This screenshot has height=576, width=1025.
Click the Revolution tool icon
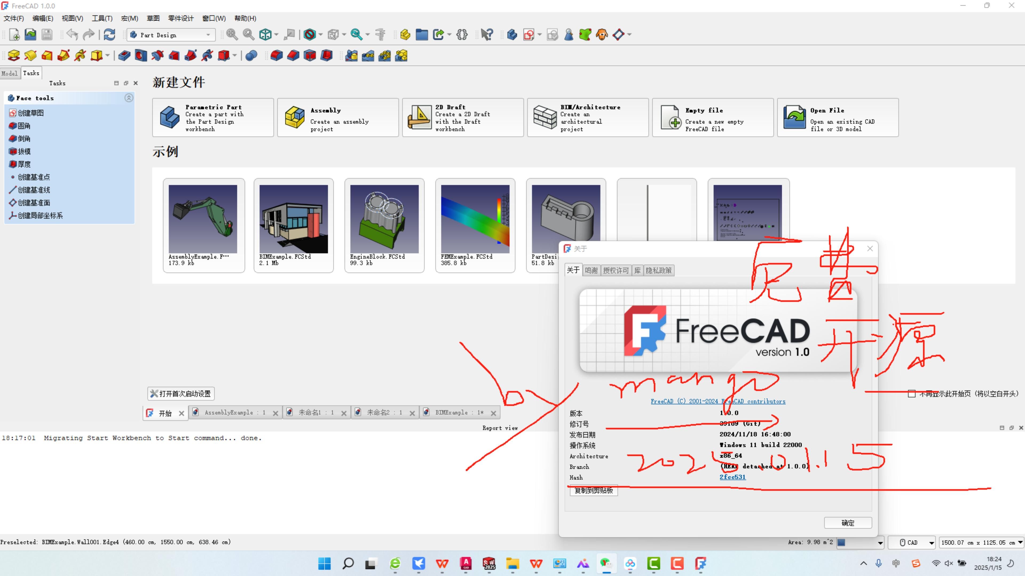tap(31, 56)
